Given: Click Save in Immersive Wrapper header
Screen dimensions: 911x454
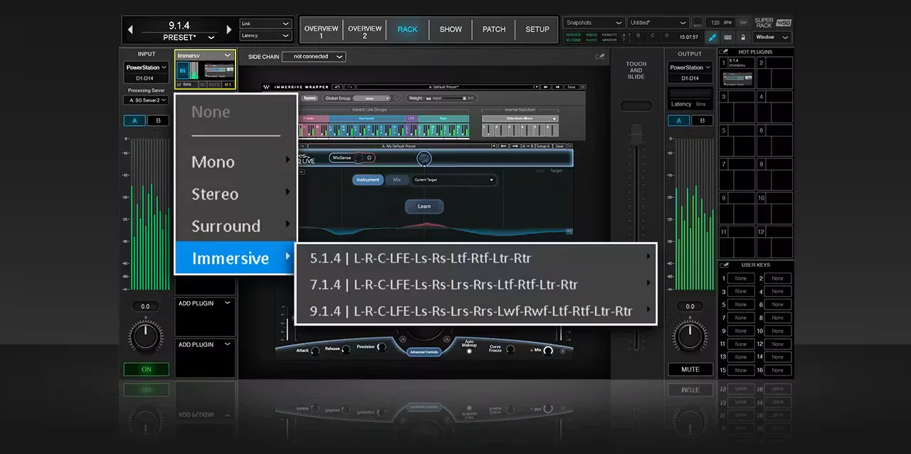Looking at the screenshot, I should tap(571, 87).
